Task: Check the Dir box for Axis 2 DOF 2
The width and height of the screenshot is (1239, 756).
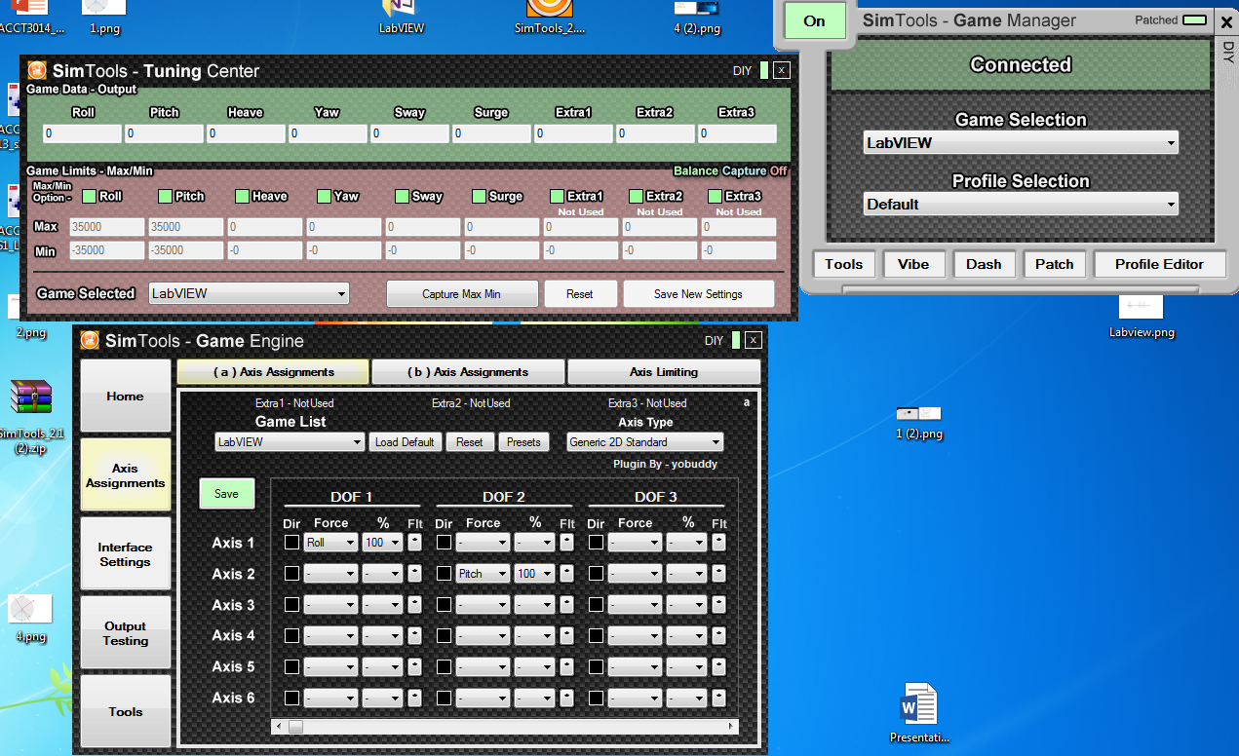Action: coord(444,574)
